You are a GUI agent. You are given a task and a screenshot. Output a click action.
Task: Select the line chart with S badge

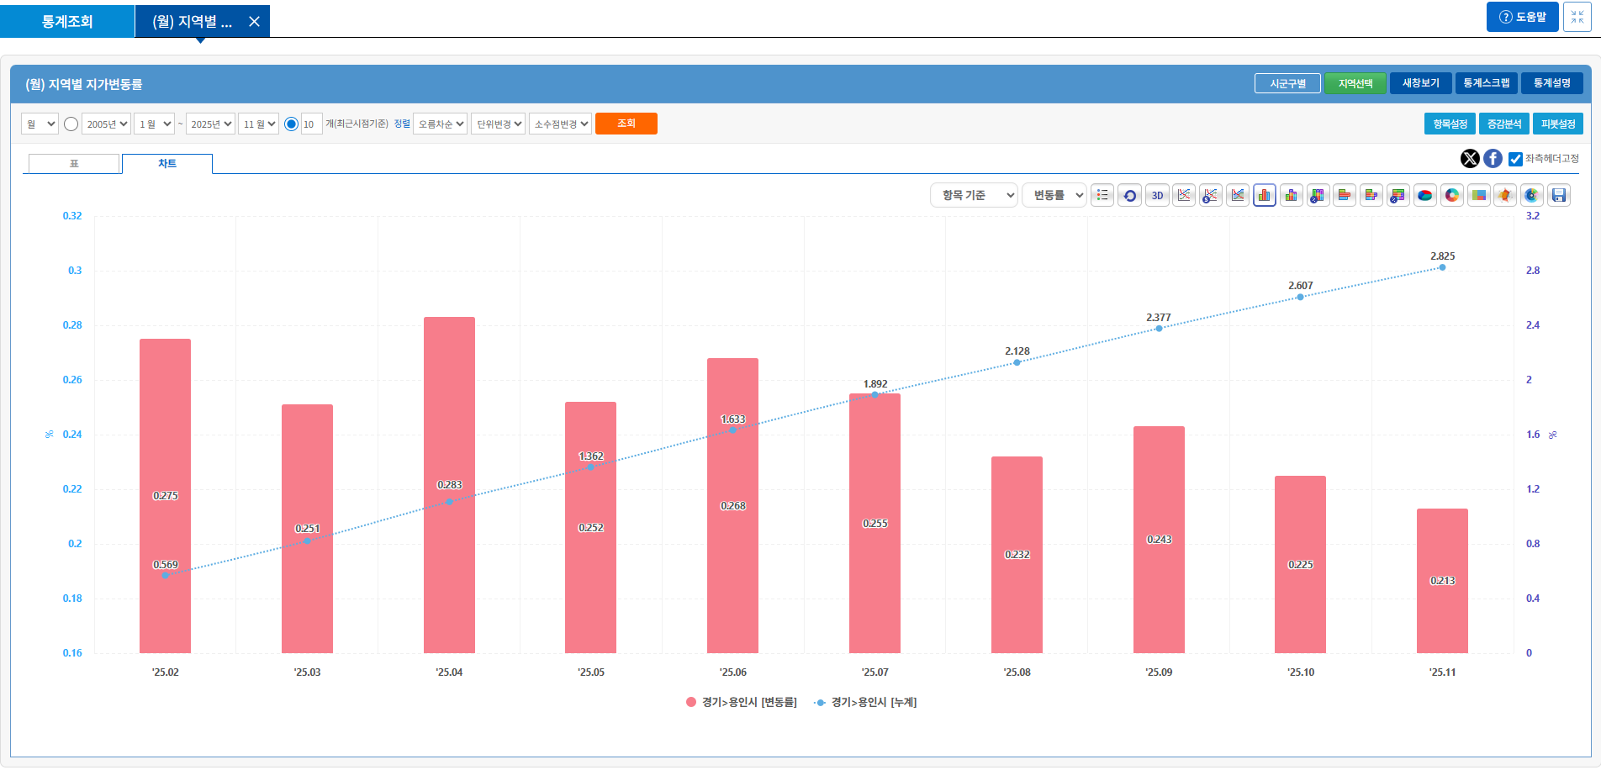1211,195
